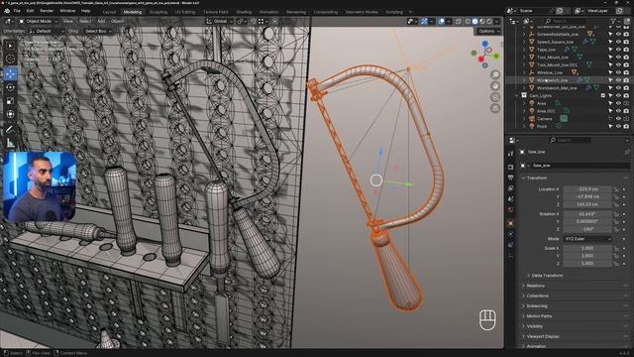
Task: Open the File menu
Action: point(17,11)
